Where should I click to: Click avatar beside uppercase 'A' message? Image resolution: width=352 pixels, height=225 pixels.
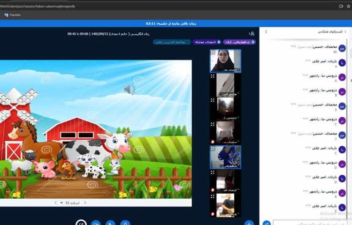pyautogui.click(x=342, y=77)
